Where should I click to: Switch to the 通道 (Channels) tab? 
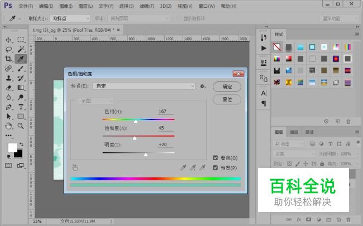(294, 132)
